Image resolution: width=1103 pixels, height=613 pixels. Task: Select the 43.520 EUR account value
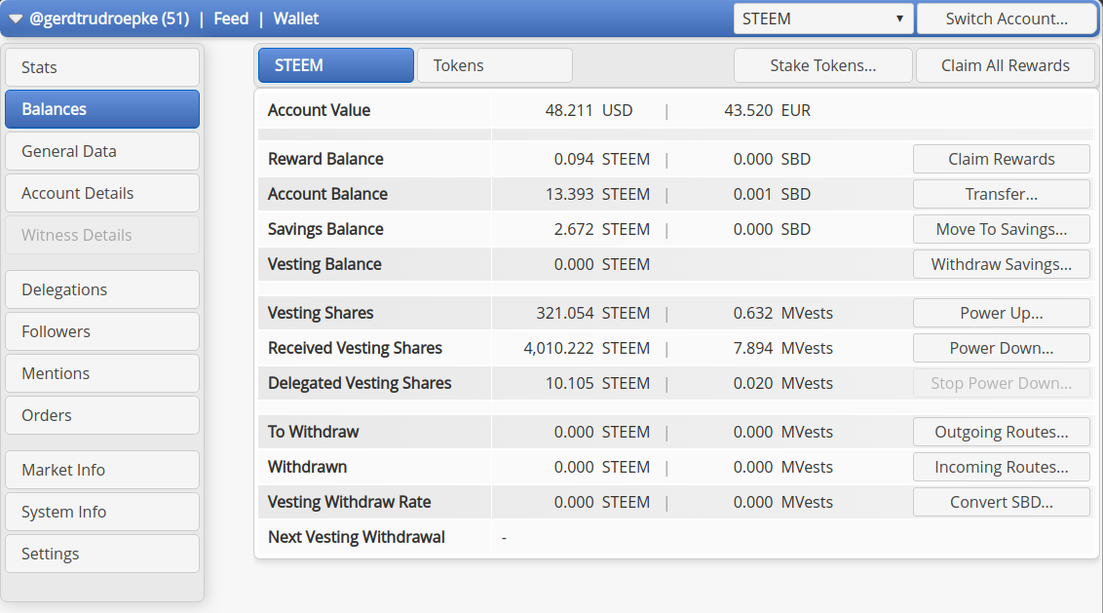point(767,110)
